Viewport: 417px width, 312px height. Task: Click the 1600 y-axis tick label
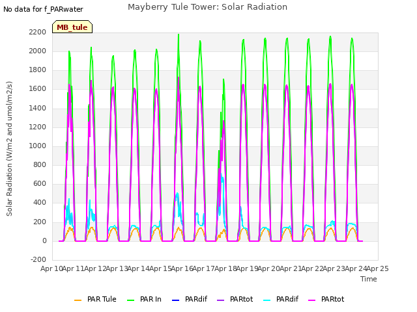click(38, 89)
